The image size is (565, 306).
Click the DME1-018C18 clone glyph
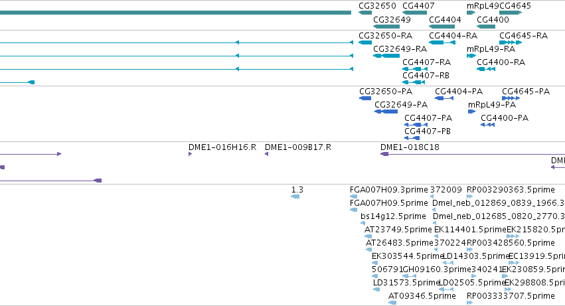tap(384, 154)
